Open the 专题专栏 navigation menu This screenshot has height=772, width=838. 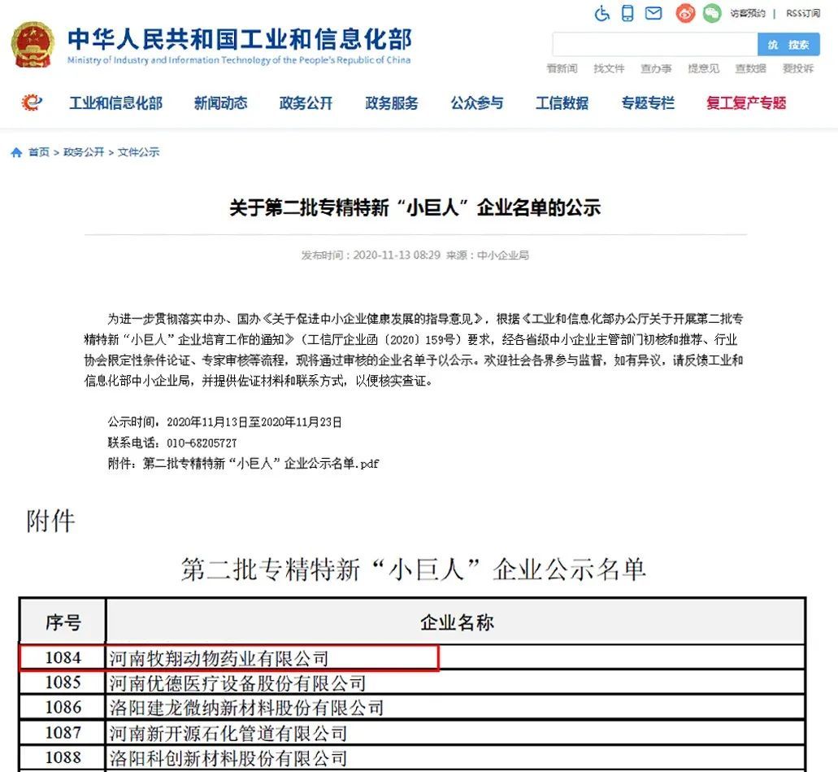tap(648, 102)
